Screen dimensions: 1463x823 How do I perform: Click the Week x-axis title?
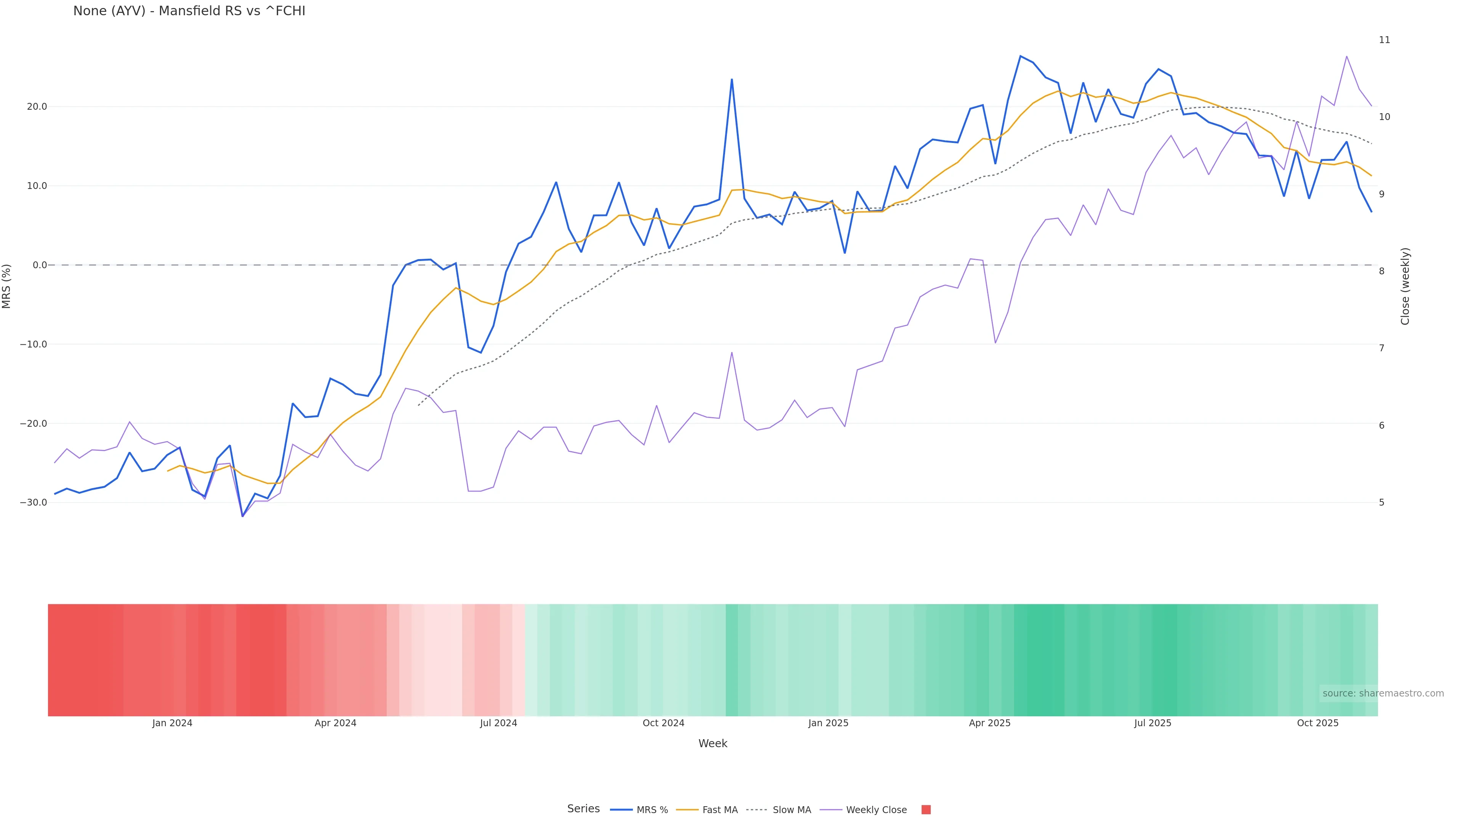(713, 743)
